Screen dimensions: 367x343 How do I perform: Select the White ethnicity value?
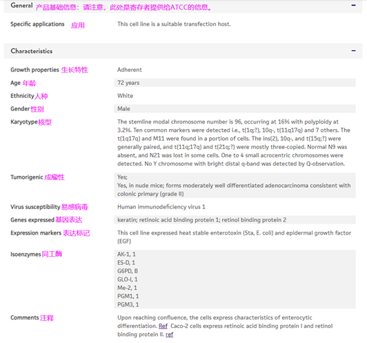tap(126, 96)
